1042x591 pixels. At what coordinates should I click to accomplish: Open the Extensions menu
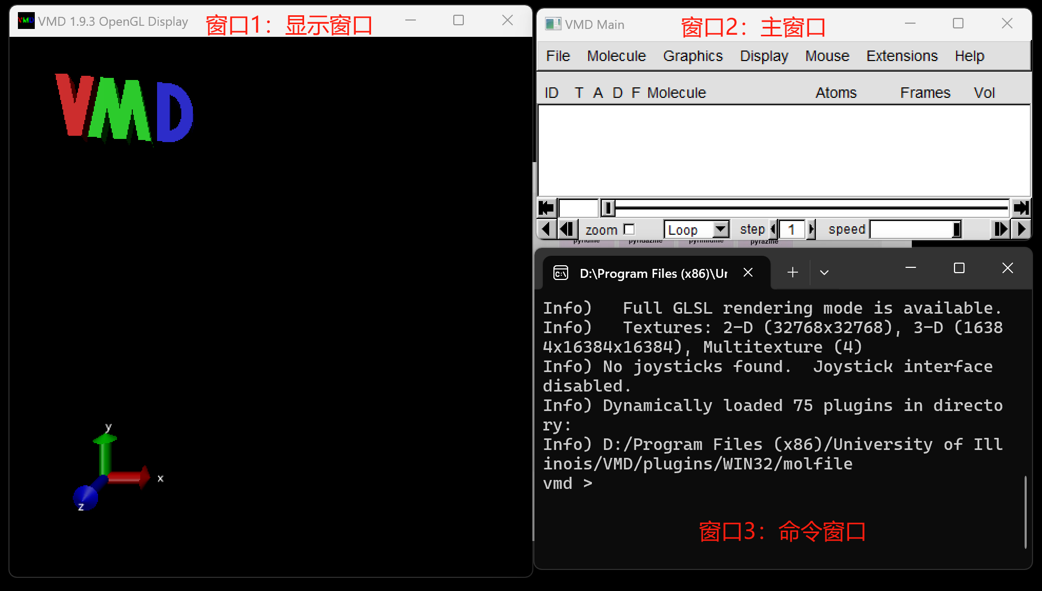pos(902,56)
